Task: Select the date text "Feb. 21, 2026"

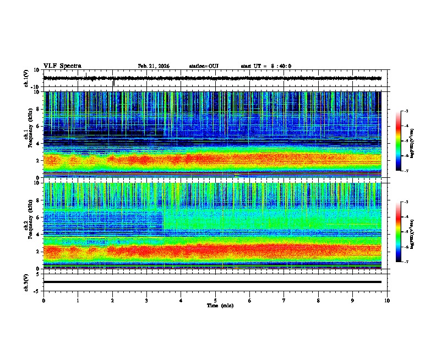Action: (x=154, y=66)
